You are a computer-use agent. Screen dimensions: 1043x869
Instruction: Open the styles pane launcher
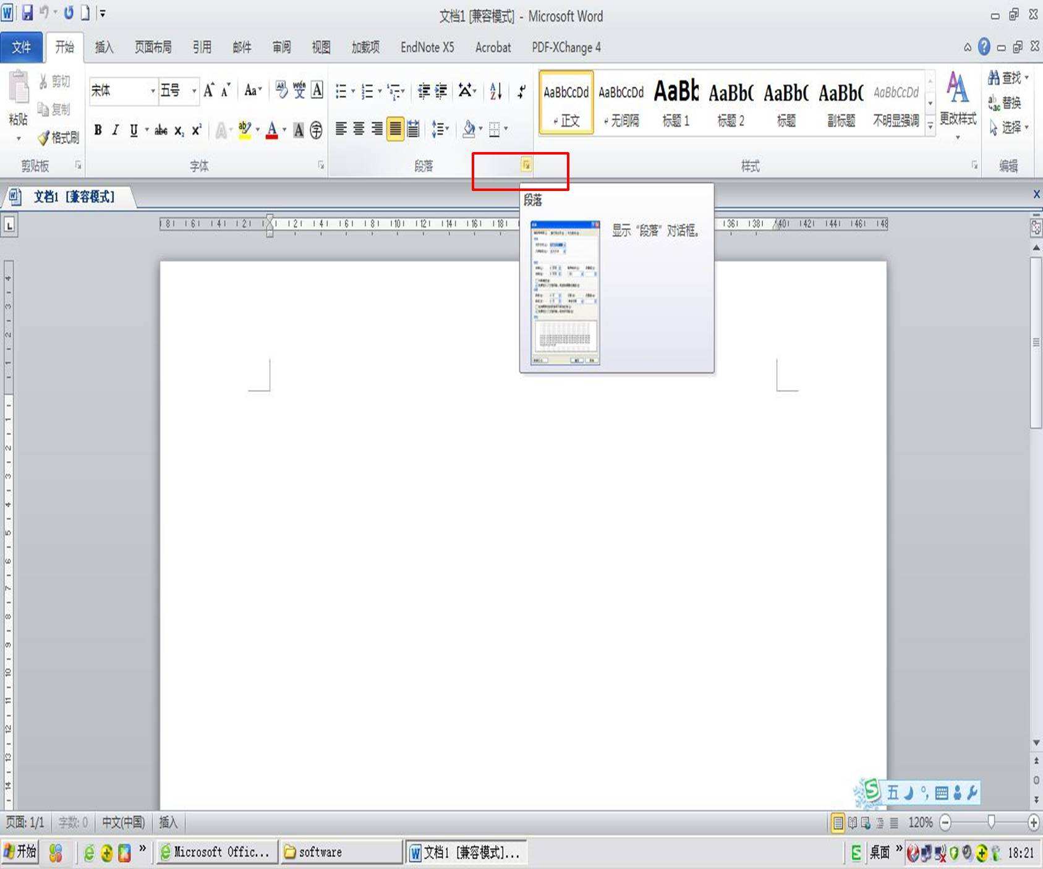974,165
